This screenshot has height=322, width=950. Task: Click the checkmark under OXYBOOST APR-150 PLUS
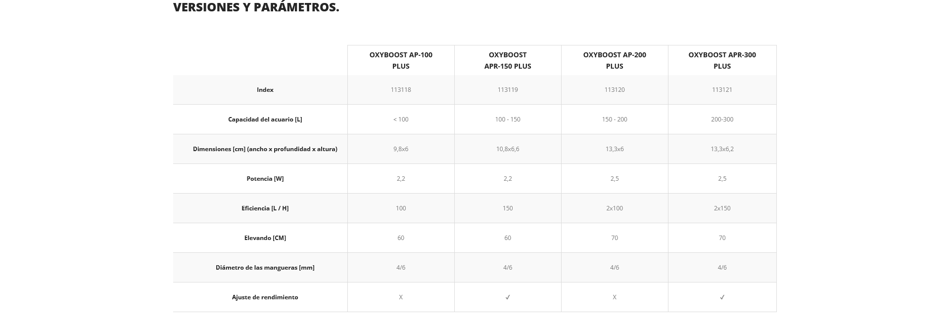pyautogui.click(x=508, y=297)
